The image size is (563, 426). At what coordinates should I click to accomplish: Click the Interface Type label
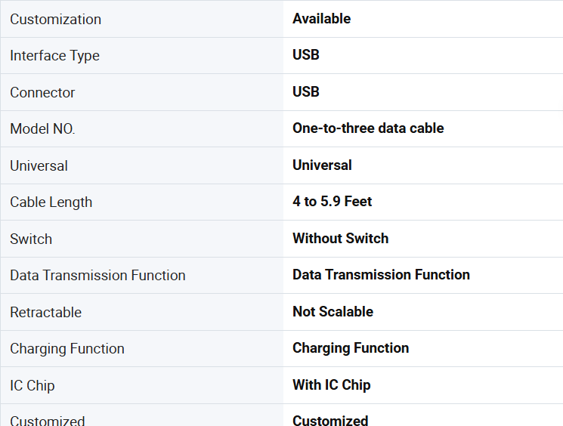[x=54, y=56]
